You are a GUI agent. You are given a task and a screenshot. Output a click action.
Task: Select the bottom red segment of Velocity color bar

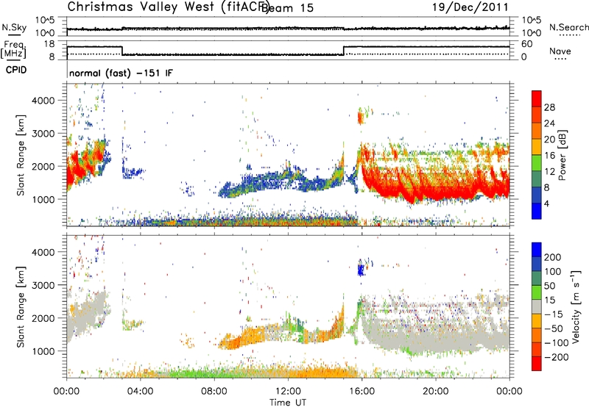pyautogui.click(x=537, y=364)
